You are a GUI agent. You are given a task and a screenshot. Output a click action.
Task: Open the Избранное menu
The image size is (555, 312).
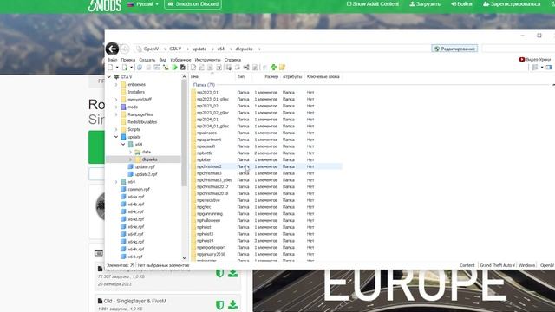[180, 60]
